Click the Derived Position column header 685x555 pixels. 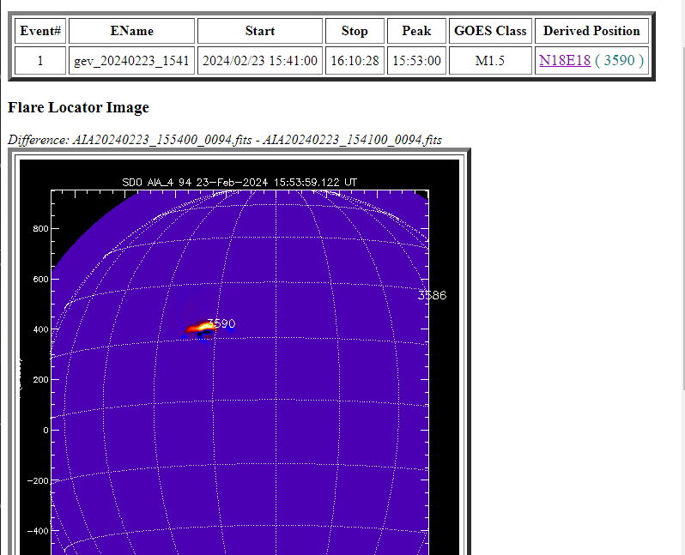(591, 31)
